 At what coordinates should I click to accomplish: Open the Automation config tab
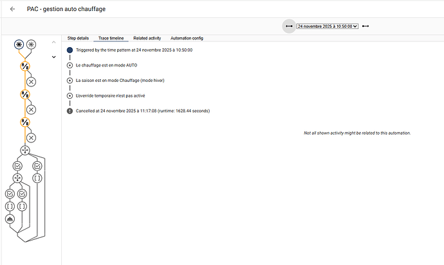[x=187, y=38]
